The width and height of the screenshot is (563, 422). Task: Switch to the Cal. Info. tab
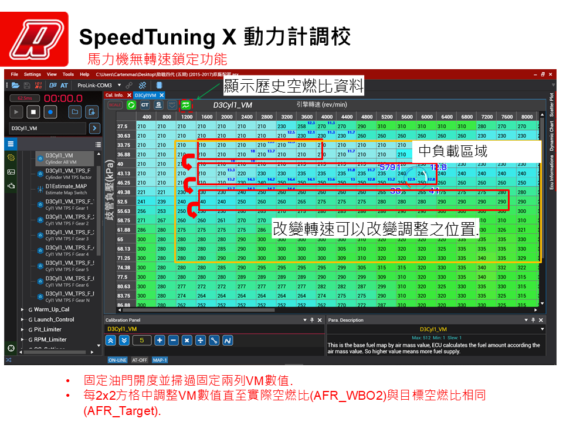click(114, 95)
